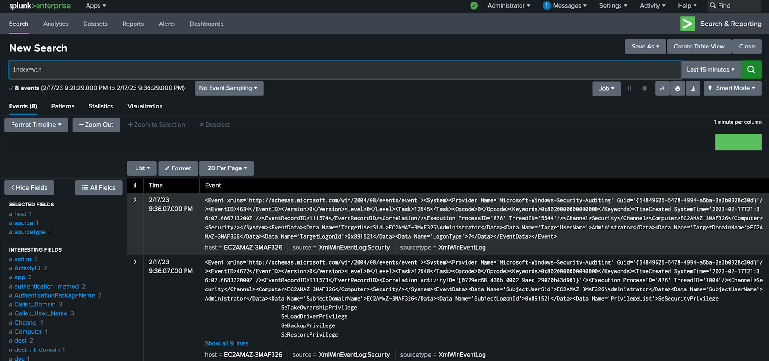Click the Splunk enterprise logo

coord(40,6)
